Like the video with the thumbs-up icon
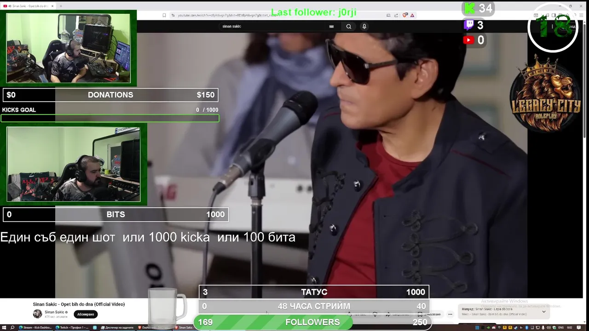 pos(350,314)
